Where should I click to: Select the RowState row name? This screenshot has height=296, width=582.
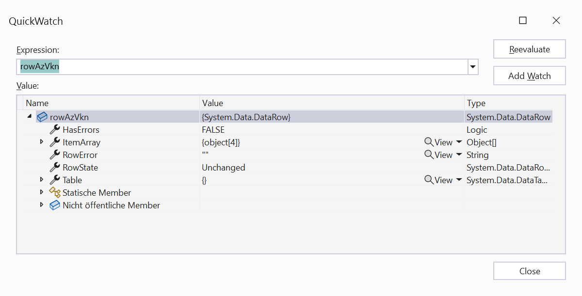click(80, 167)
